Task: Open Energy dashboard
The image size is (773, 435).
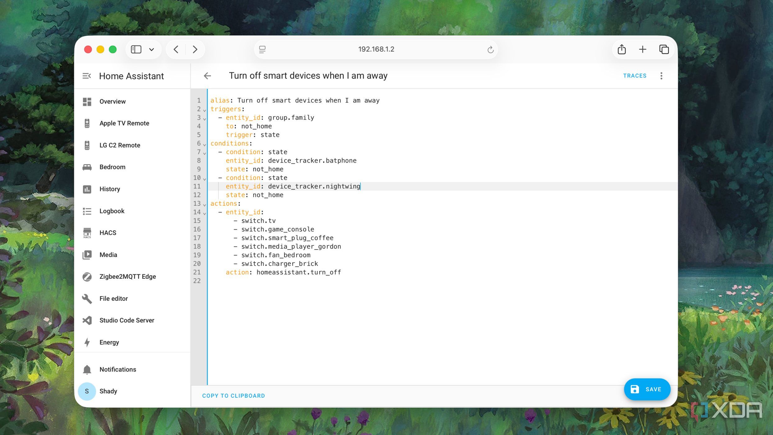Action: [x=132, y=342]
